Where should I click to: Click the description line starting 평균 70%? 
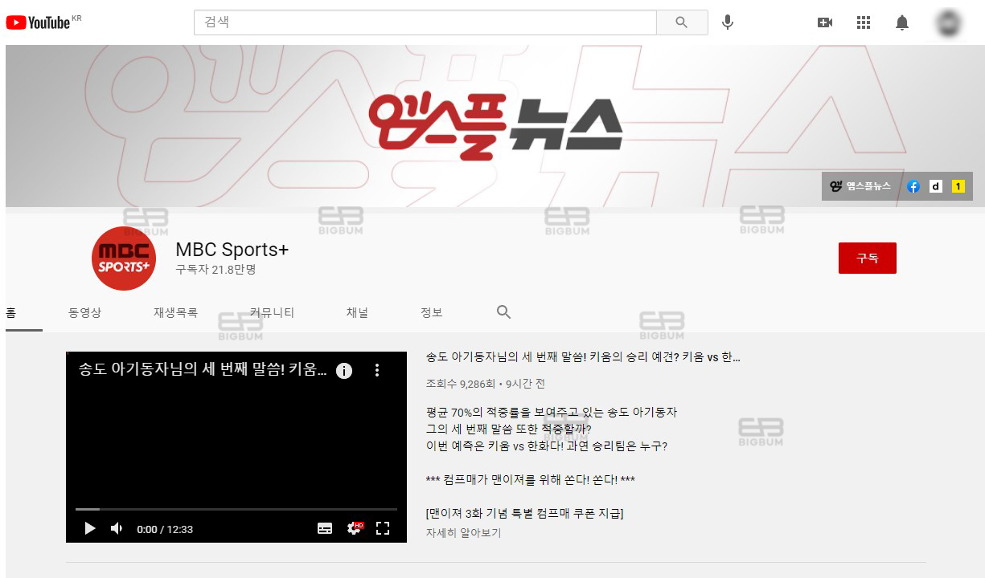point(552,413)
